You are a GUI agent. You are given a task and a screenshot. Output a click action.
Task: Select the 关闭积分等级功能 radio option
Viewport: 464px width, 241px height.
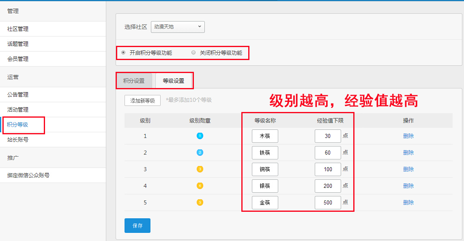(193, 53)
